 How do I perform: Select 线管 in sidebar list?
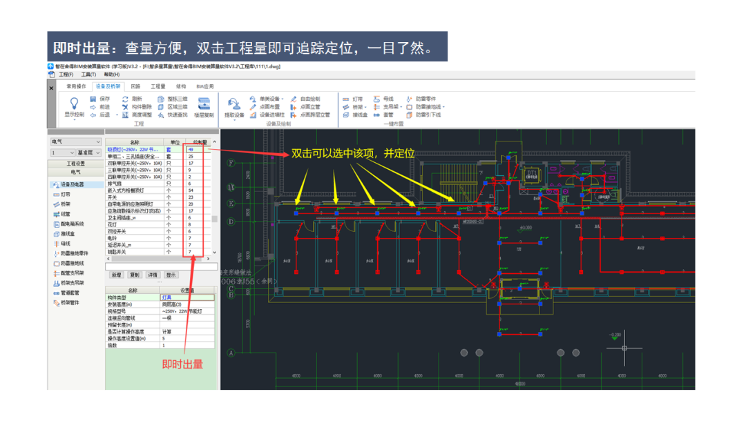tap(62, 215)
